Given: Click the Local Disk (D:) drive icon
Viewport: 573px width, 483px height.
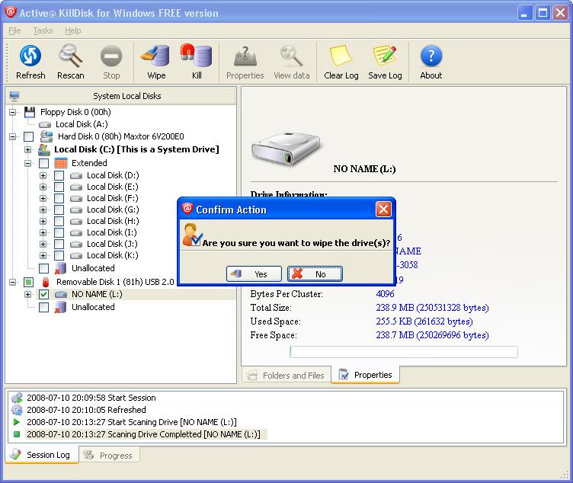Looking at the screenshot, I should [76, 176].
